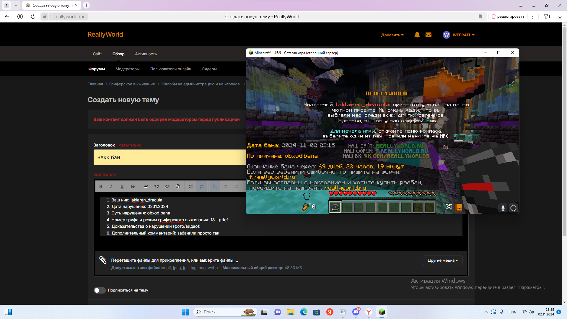Apply italic formatting in the editor toolbar
Image resolution: width=567 pixels, height=319 pixels.
click(111, 186)
